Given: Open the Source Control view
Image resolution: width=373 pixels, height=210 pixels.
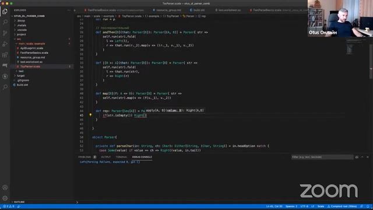Looking at the screenshot, I should pyautogui.click(x=5, y=33).
